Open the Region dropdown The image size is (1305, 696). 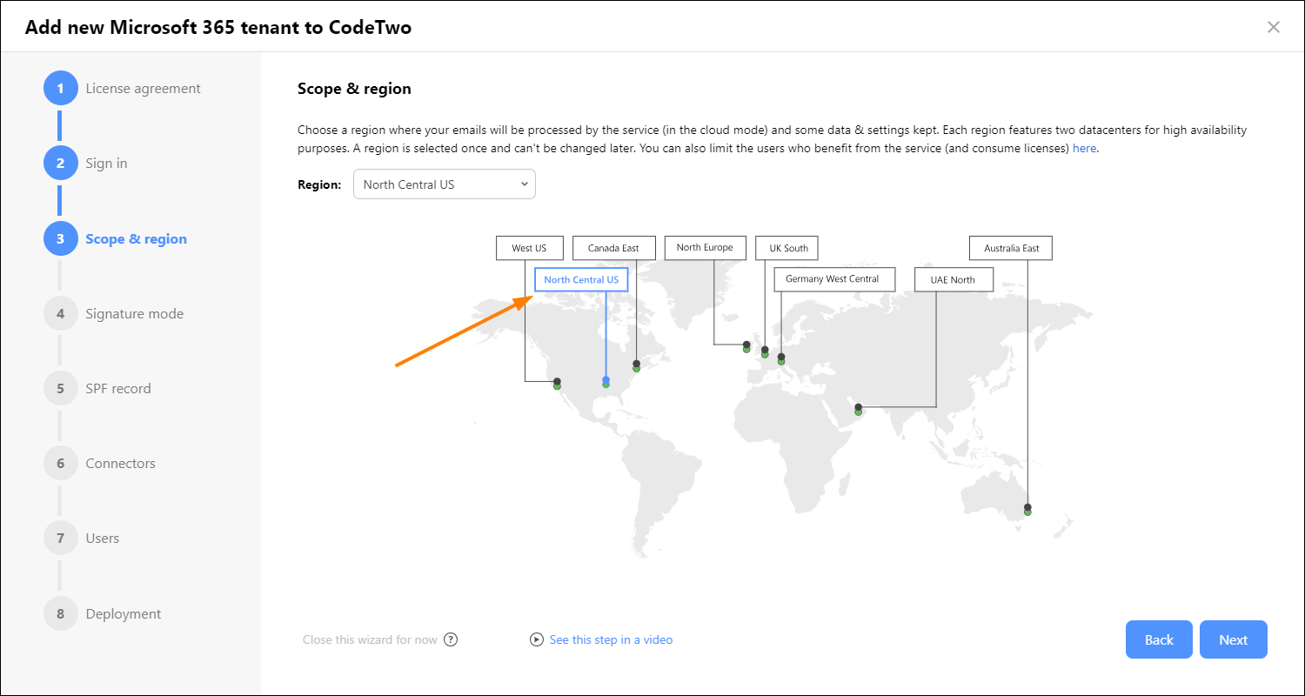(x=444, y=184)
